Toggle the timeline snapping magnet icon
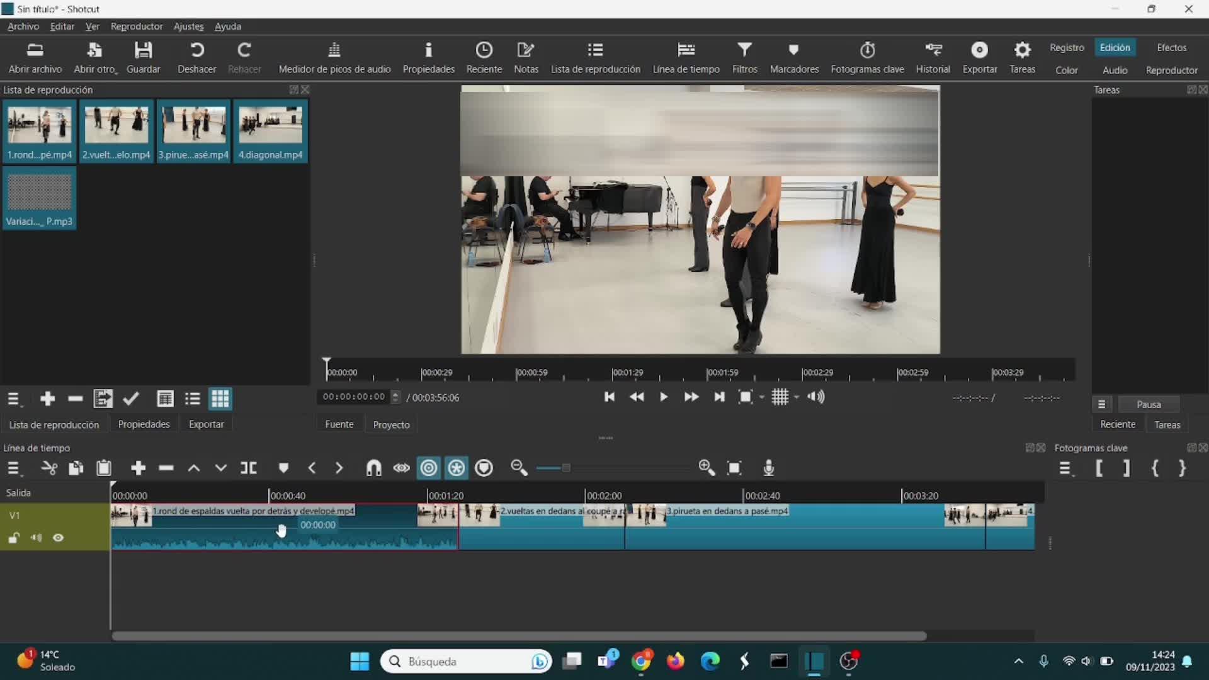The image size is (1209, 680). click(x=373, y=468)
